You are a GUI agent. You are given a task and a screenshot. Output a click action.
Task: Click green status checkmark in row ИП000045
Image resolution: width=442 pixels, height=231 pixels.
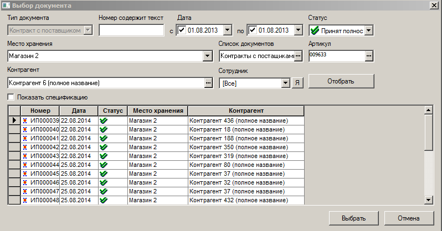coord(104,174)
